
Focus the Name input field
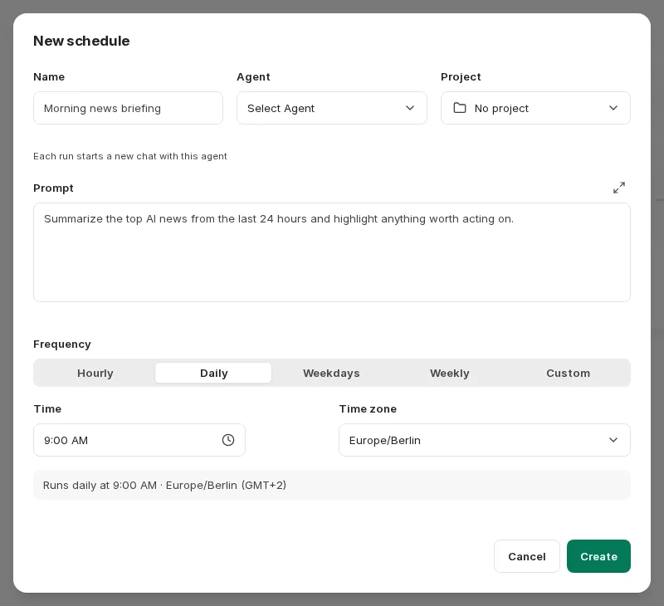click(x=128, y=108)
